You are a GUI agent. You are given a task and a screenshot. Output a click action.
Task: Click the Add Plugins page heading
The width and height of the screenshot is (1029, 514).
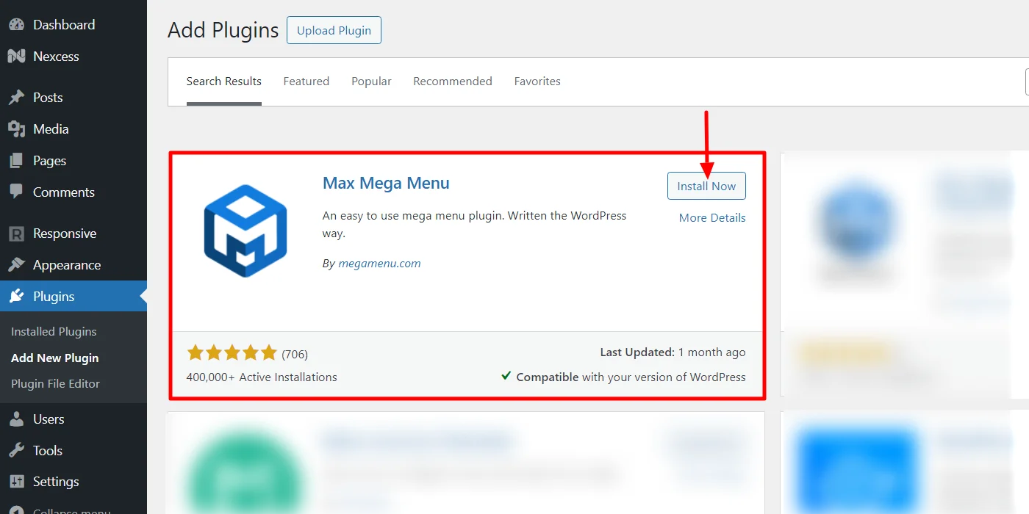pyautogui.click(x=223, y=30)
